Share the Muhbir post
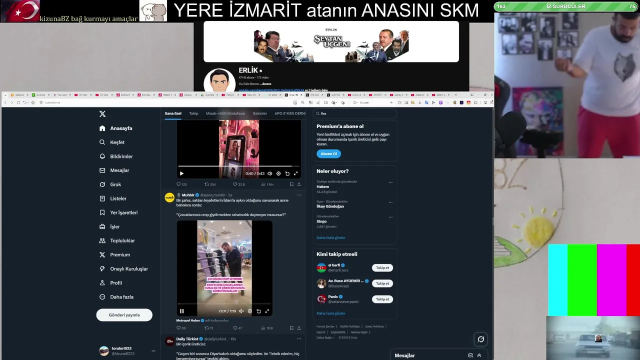Screen dimensions: 640x360 click(299, 328)
